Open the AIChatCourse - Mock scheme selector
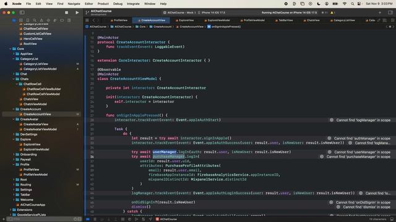This screenshot has height=222, width=396. 179,12
